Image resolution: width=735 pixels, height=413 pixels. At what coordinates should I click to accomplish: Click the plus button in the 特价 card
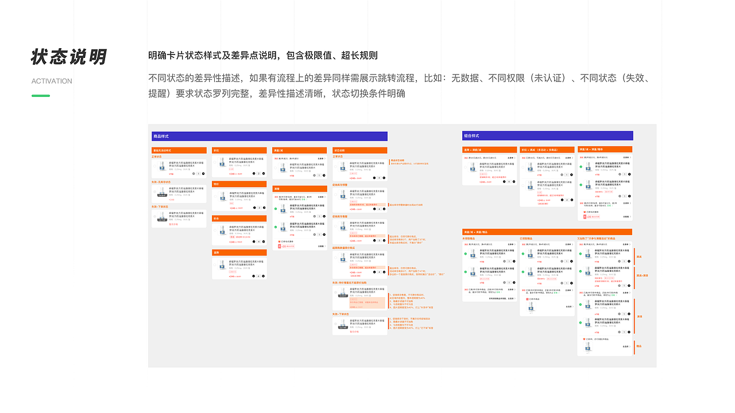click(264, 208)
